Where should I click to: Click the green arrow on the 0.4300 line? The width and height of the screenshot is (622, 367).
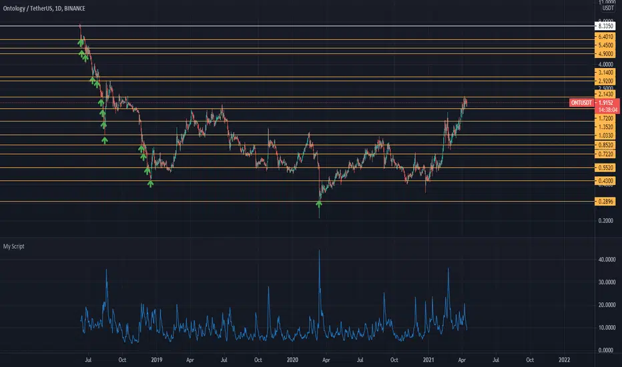[150, 183]
